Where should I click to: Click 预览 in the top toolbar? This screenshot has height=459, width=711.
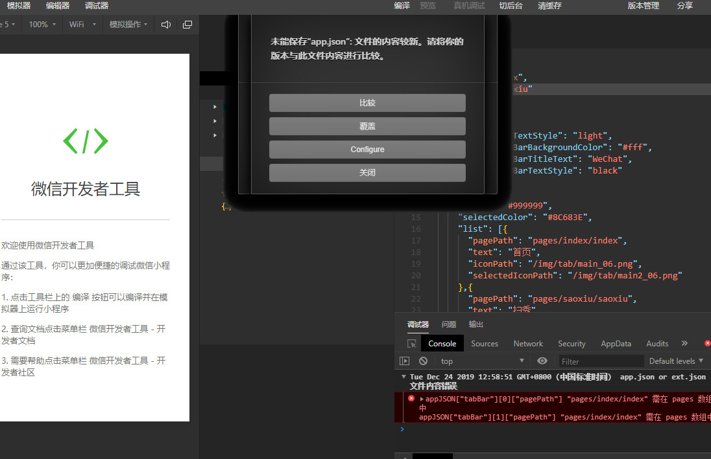click(x=428, y=5)
